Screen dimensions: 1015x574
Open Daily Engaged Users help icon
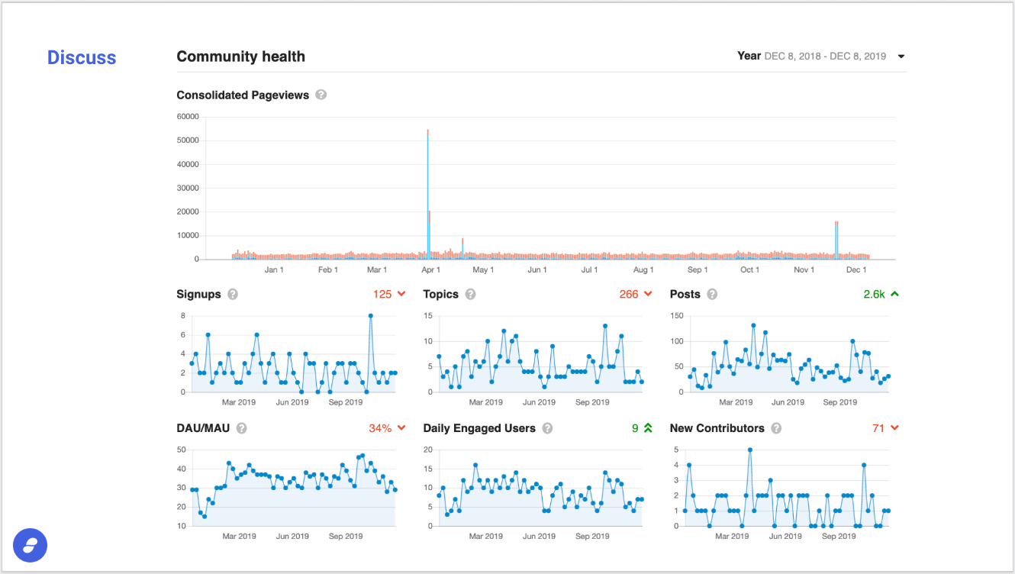pyautogui.click(x=547, y=428)
